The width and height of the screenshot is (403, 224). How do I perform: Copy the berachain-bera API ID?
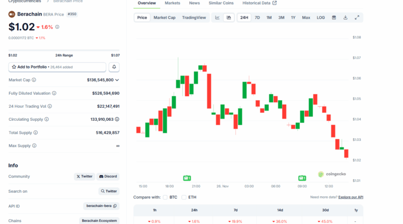[115, 206]
